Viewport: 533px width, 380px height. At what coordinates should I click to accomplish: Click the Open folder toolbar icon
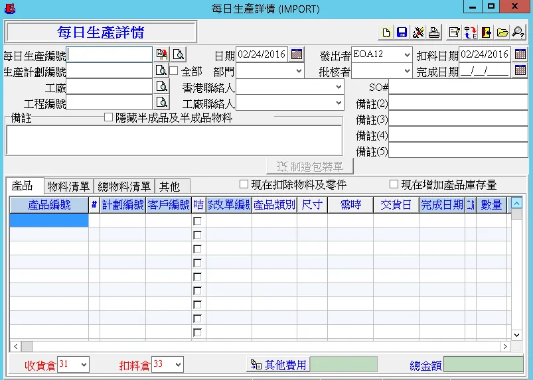pyautogui.click(x=502, y=32)
